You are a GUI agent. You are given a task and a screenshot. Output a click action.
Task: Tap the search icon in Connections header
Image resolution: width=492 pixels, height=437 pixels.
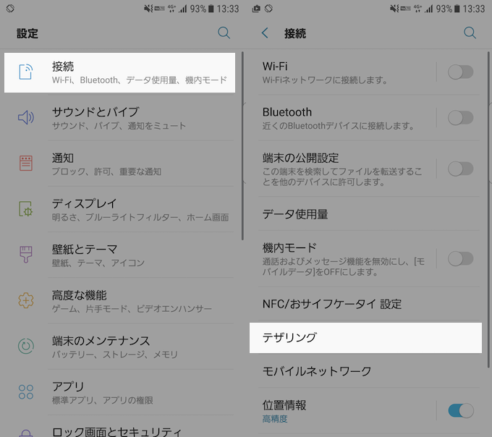point(470,33)
